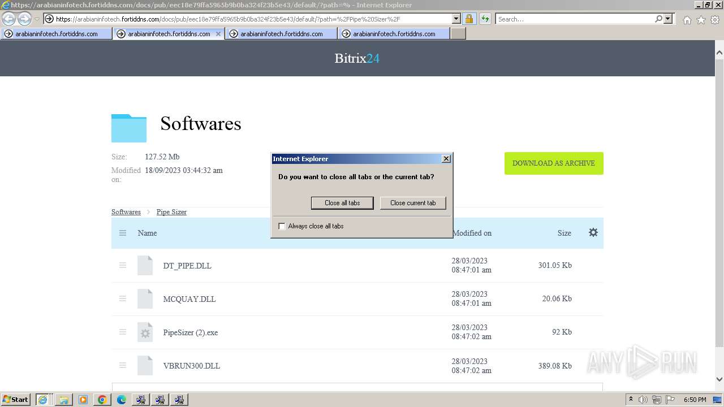Open the Windows Start menu

(x=16, y=400)
